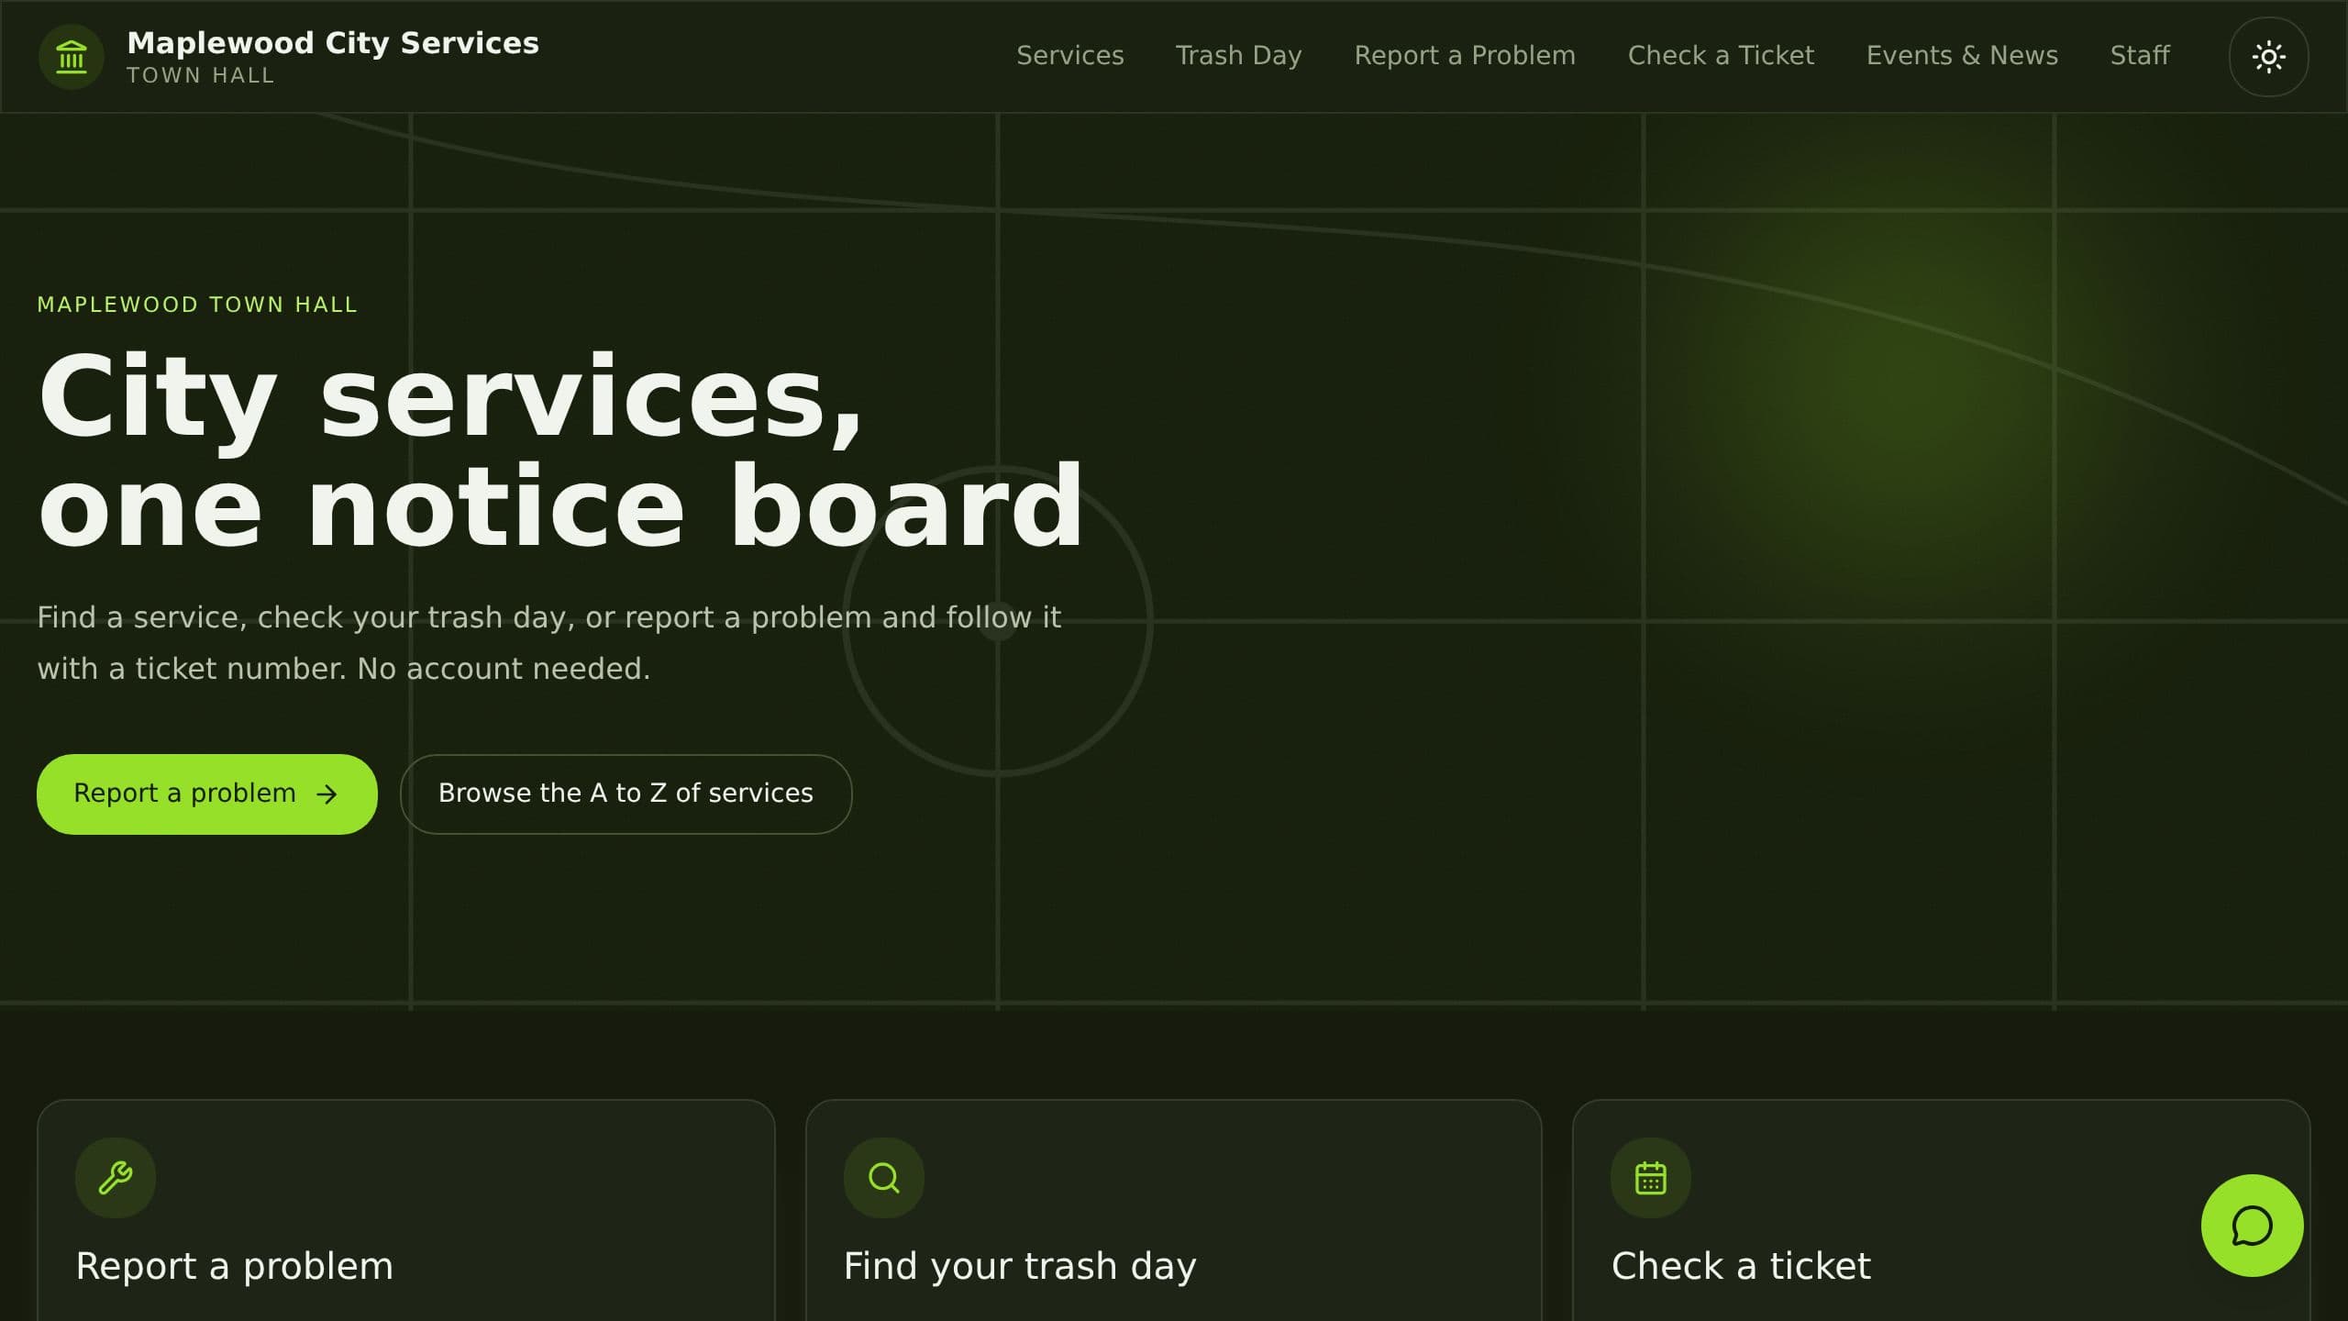Open Check a Ticket in navigation

click(1721, 56)
